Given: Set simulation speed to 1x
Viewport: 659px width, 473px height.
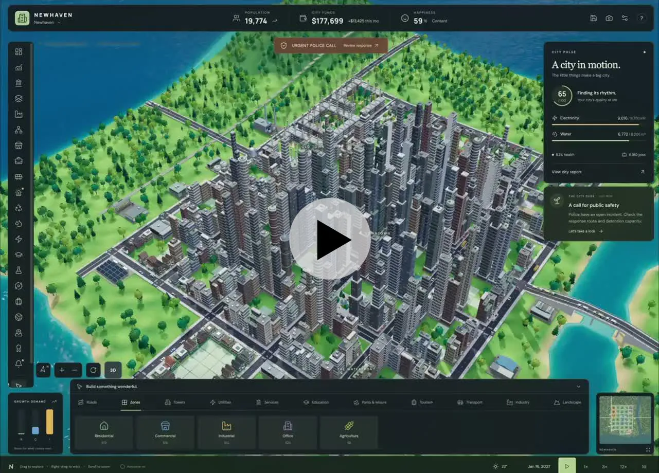Looking at the screenshot, I should [x=585, y=466].
